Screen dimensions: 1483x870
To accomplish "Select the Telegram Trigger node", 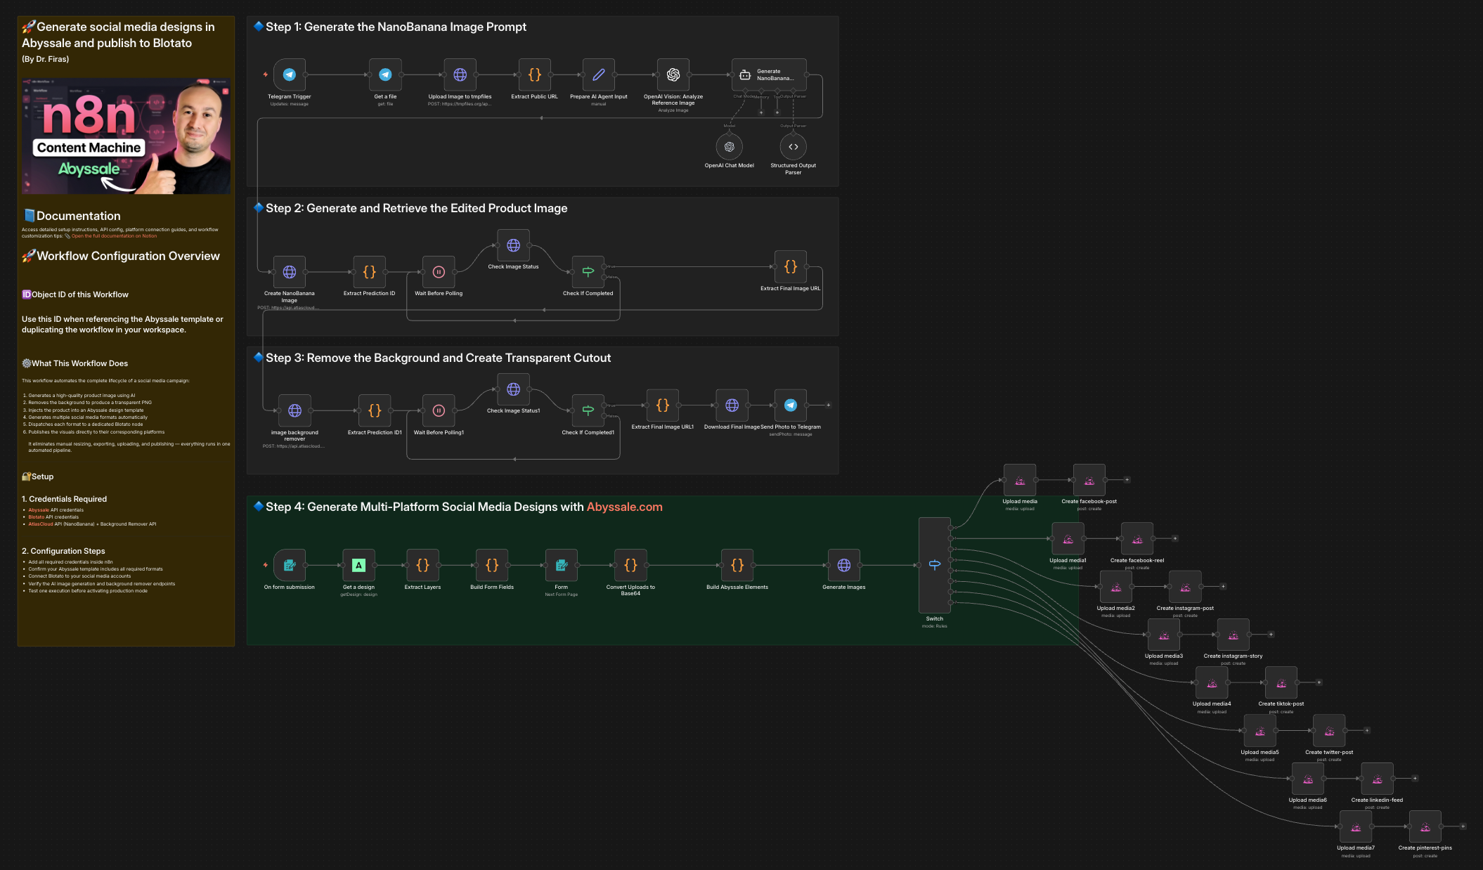I will point(289,74).
